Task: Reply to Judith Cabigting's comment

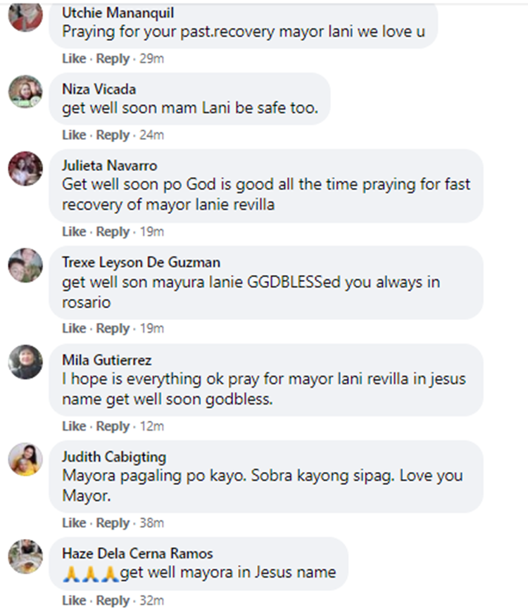Action: pos(113,523)
